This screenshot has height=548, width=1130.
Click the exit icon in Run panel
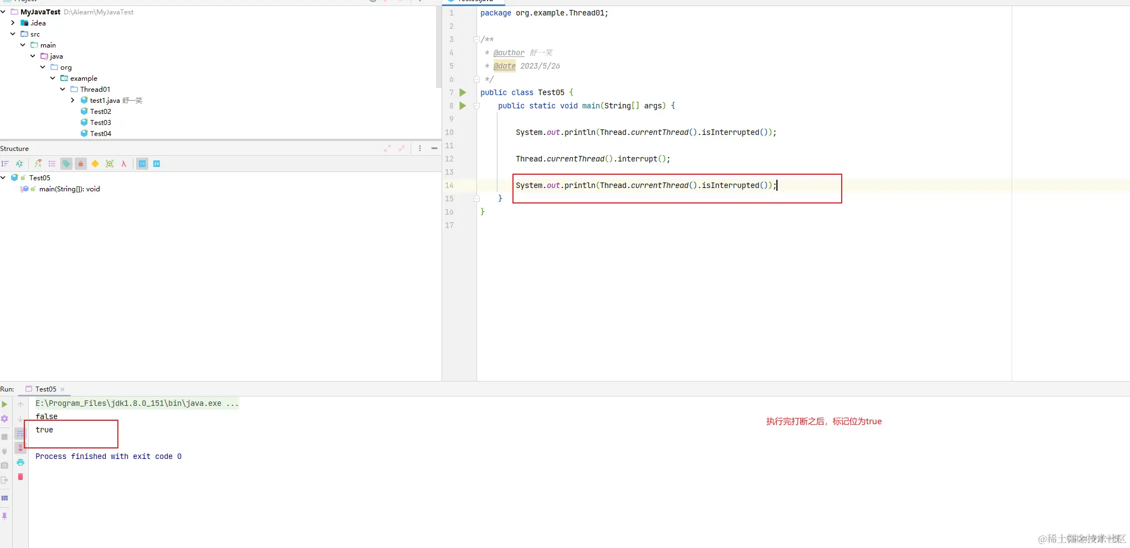4,480
